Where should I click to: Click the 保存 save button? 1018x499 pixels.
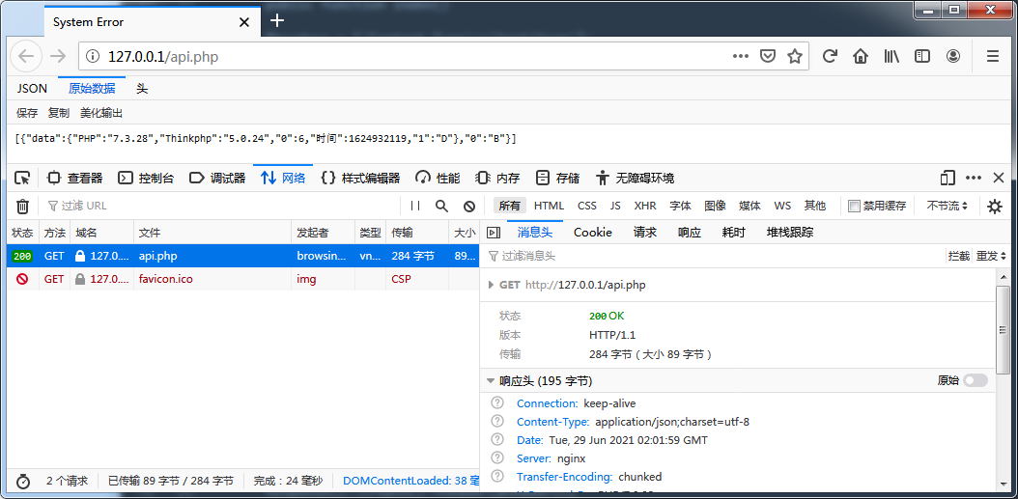[x=27, y=113]
